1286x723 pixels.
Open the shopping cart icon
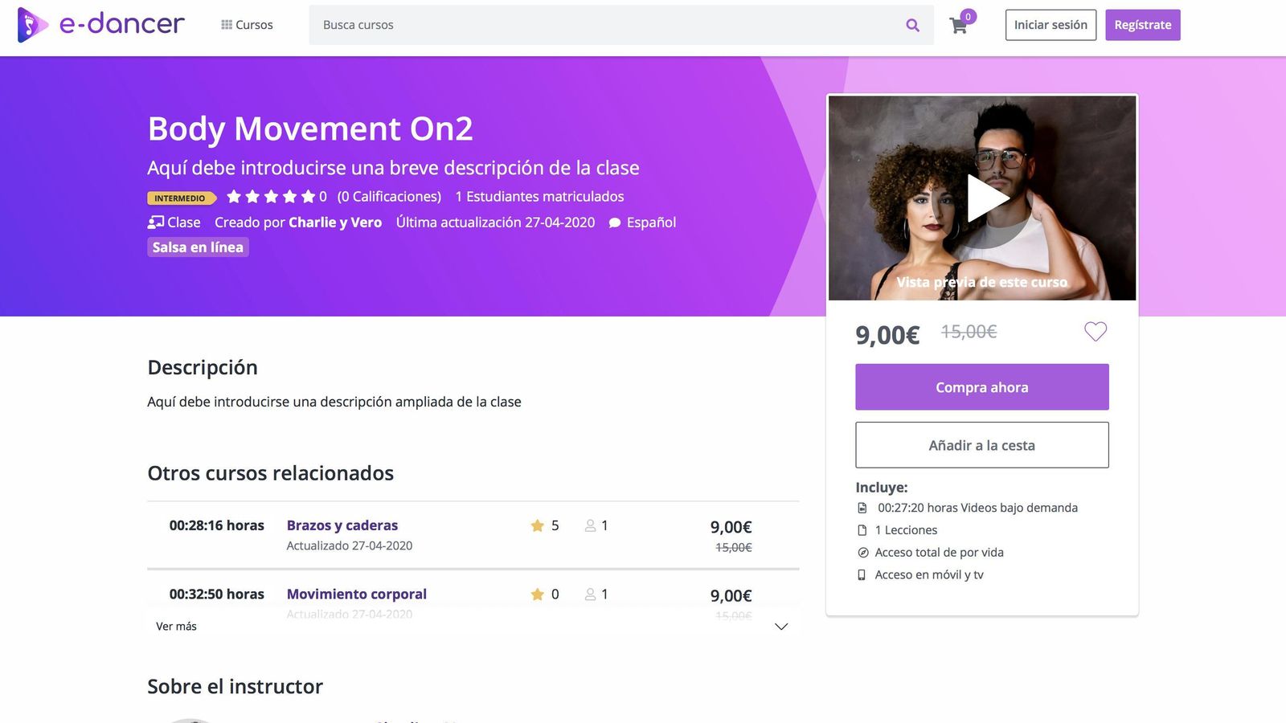957,26
